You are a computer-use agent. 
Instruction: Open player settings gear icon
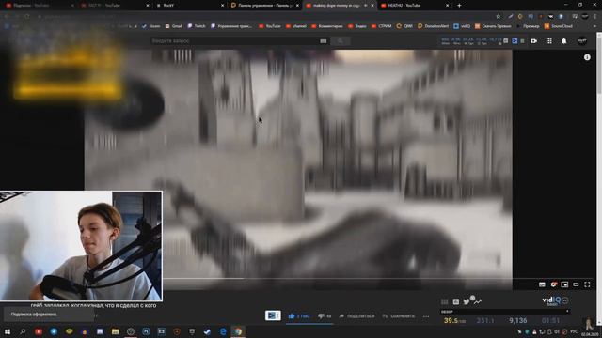(553, 284)
